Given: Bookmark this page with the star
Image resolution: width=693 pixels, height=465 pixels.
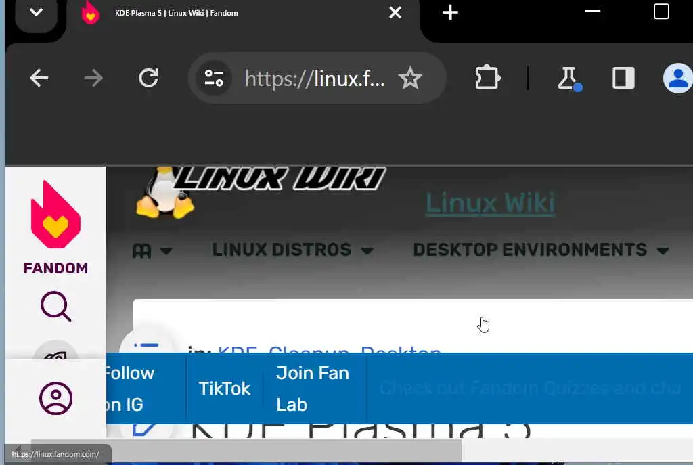Looking at the screenshot, I should [410, 79].
